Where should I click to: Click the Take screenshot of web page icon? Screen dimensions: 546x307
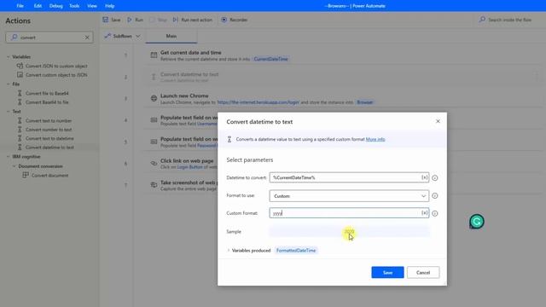[154, 185]
